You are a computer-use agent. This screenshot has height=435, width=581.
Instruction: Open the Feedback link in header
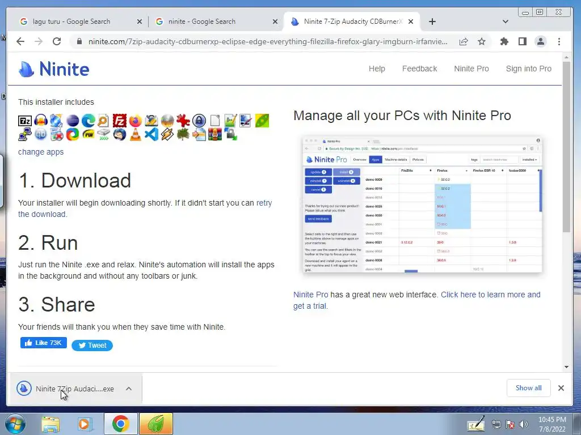click(419, 69)
